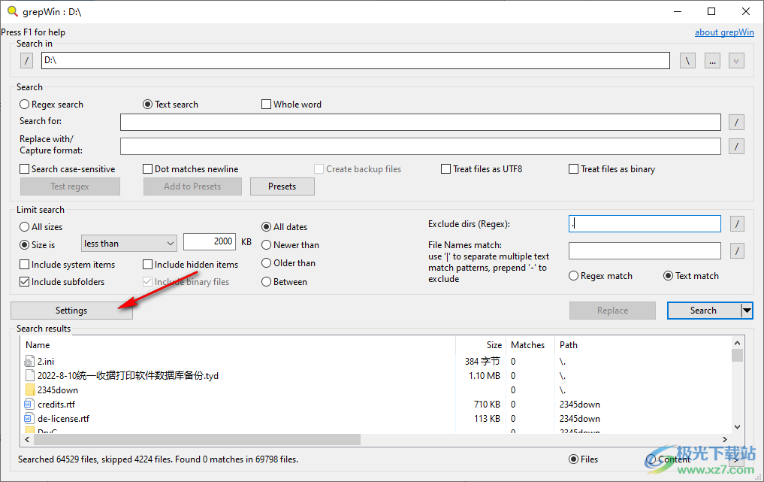Open the folder browse ellipsis button
This screenshot has width=764, height=482.
coord(712,61)
